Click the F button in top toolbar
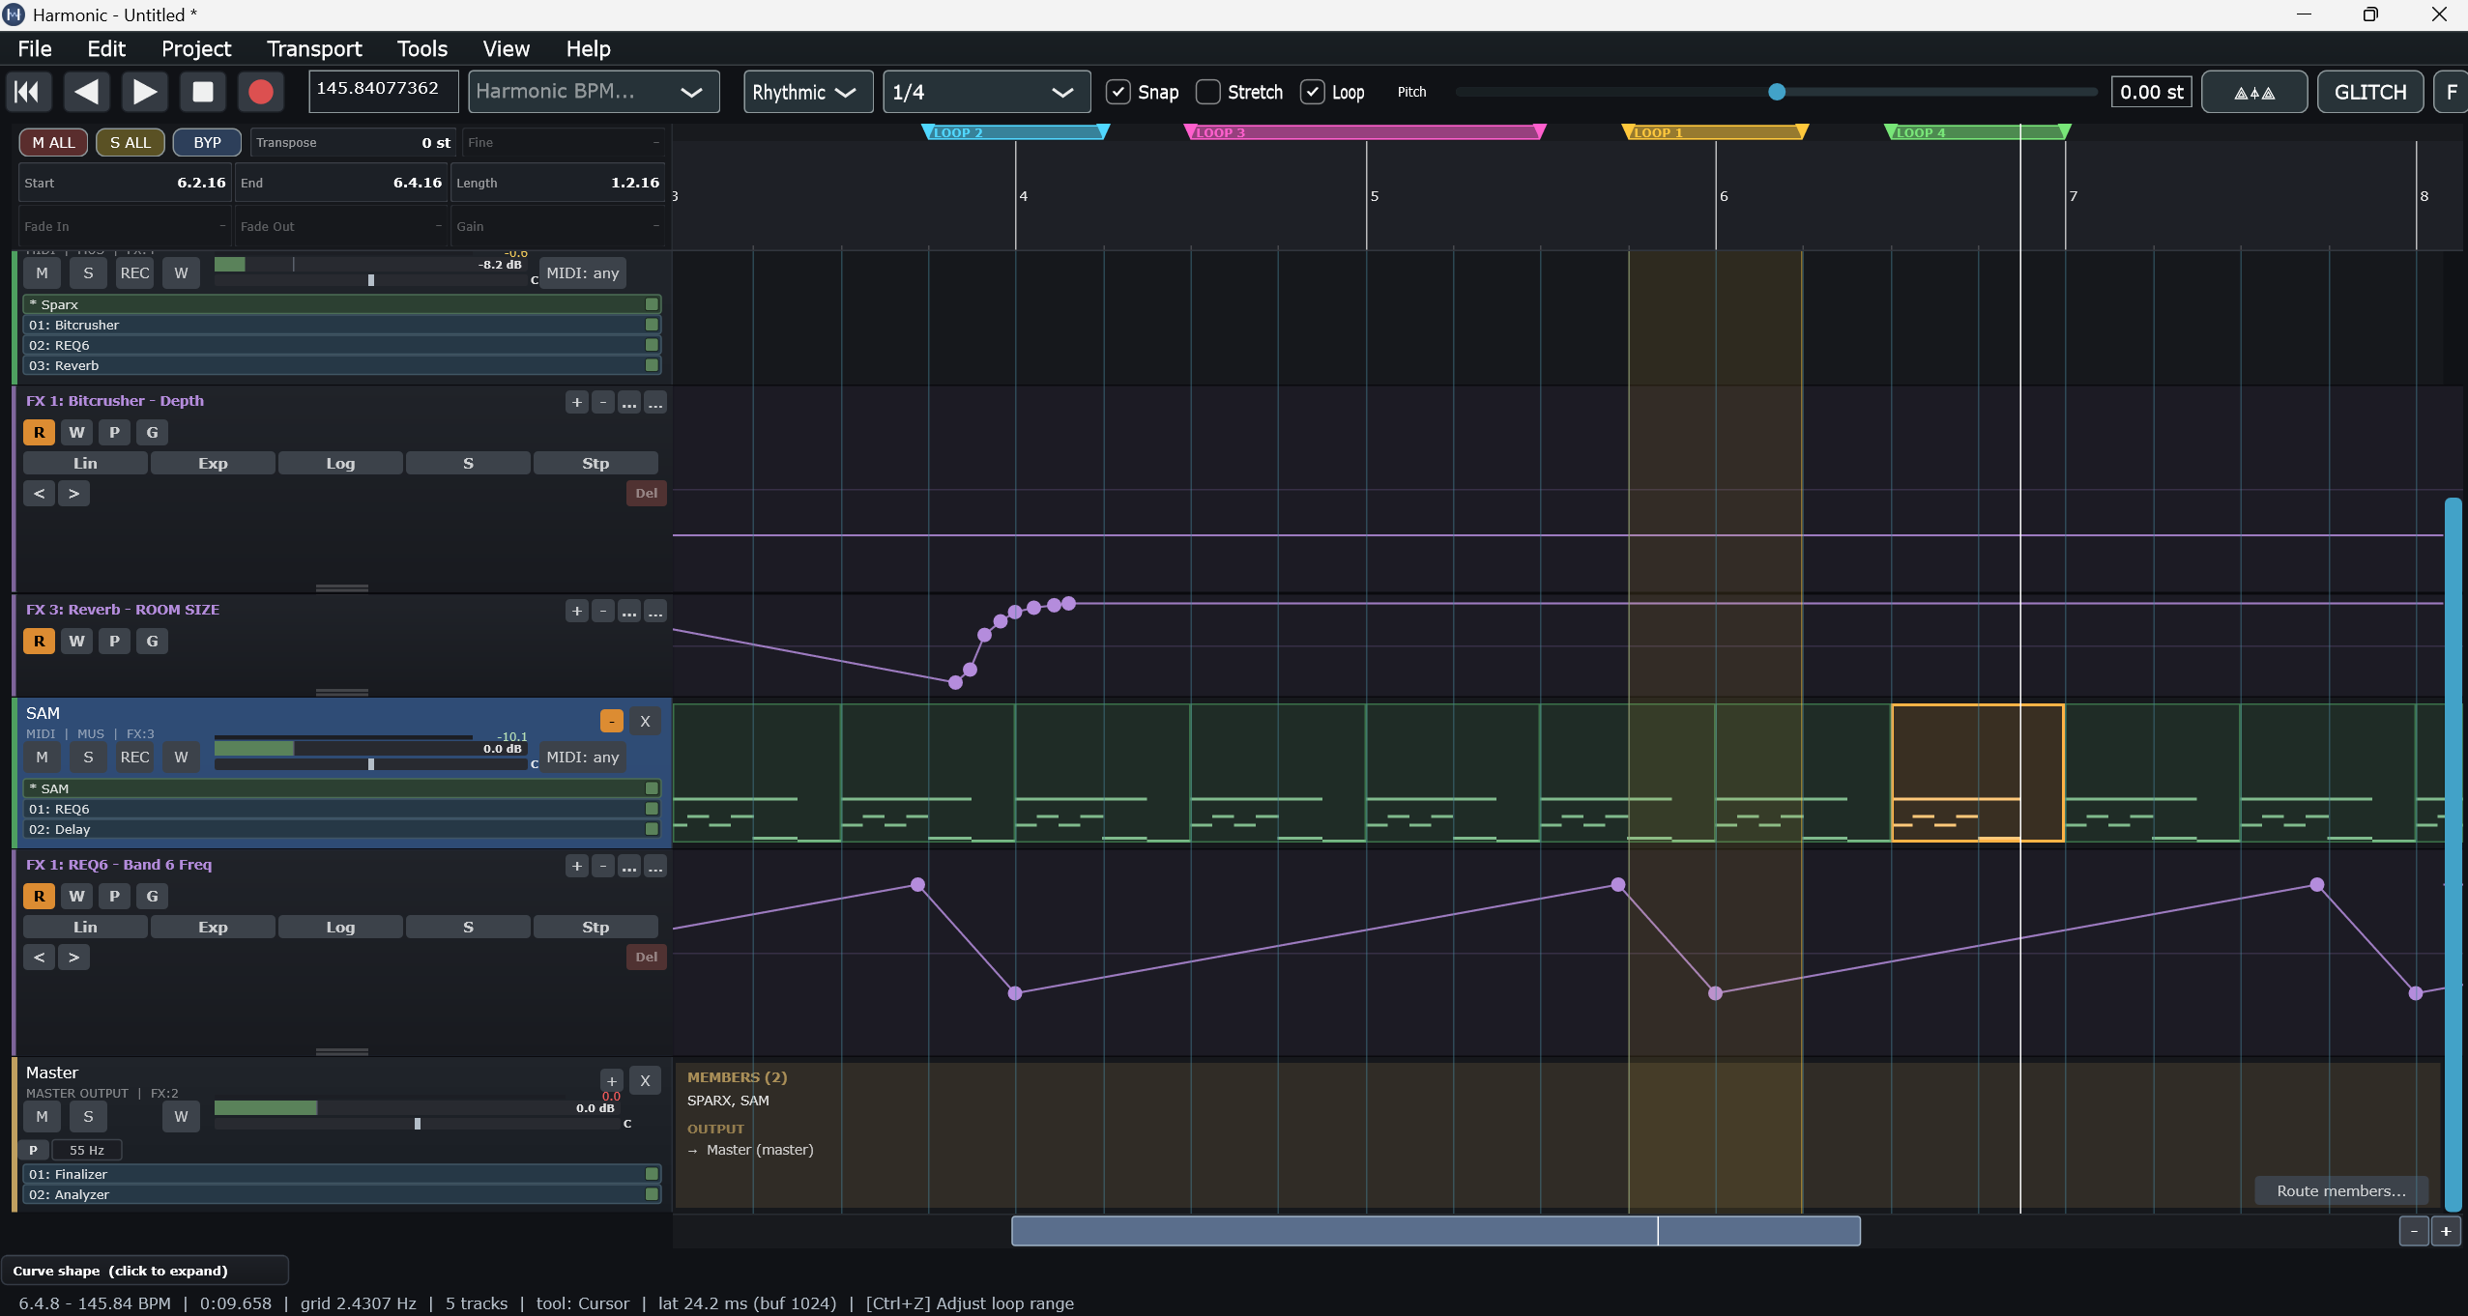Screen dimensions: 2468x1316 click(x=2451, y=92)
